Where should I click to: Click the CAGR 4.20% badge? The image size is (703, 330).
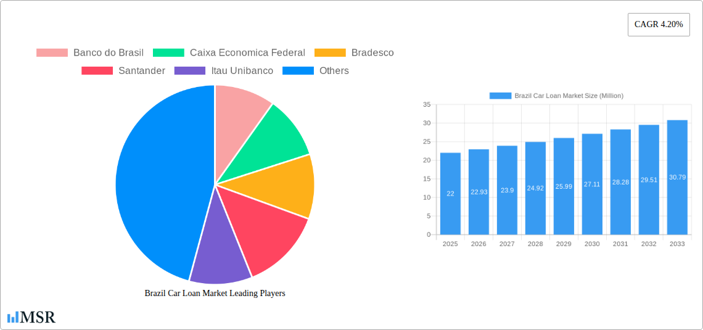(659, 25)
